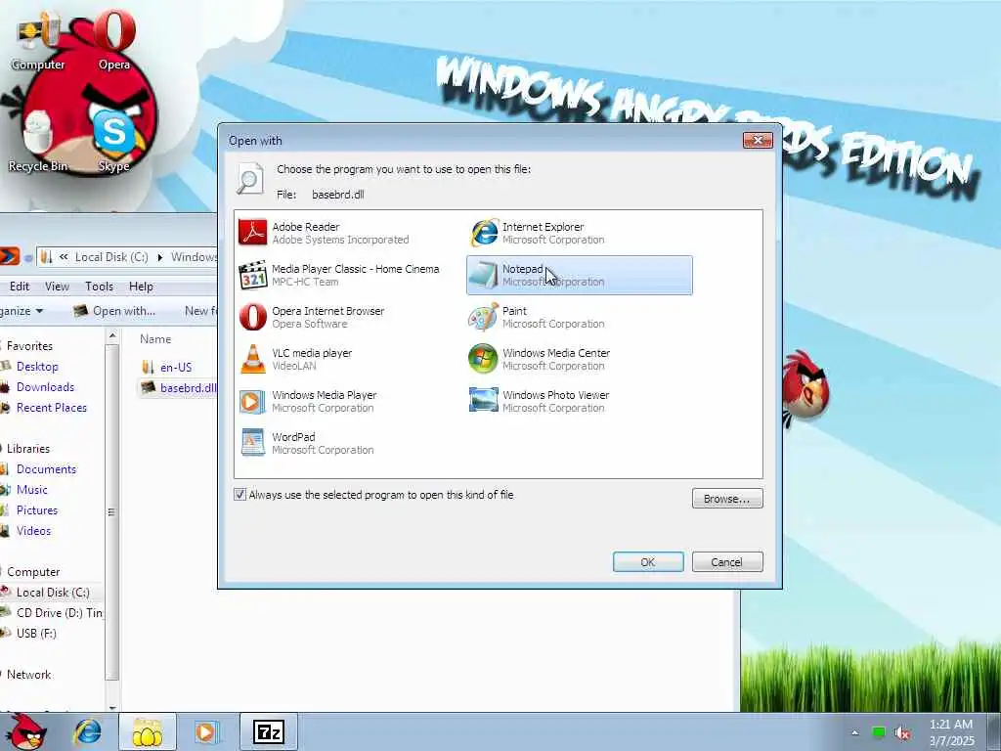Open the Opera desktop shortcut
Image resolution: width=1001 pixels, height=751 pixels.
(114, 39)
